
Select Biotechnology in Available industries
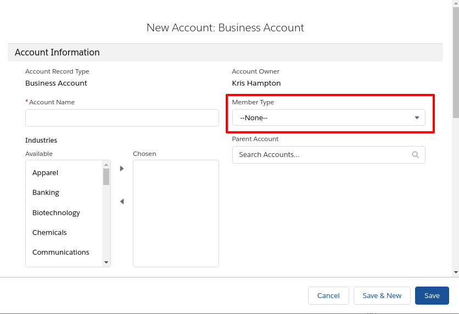[x=56, y=213]
